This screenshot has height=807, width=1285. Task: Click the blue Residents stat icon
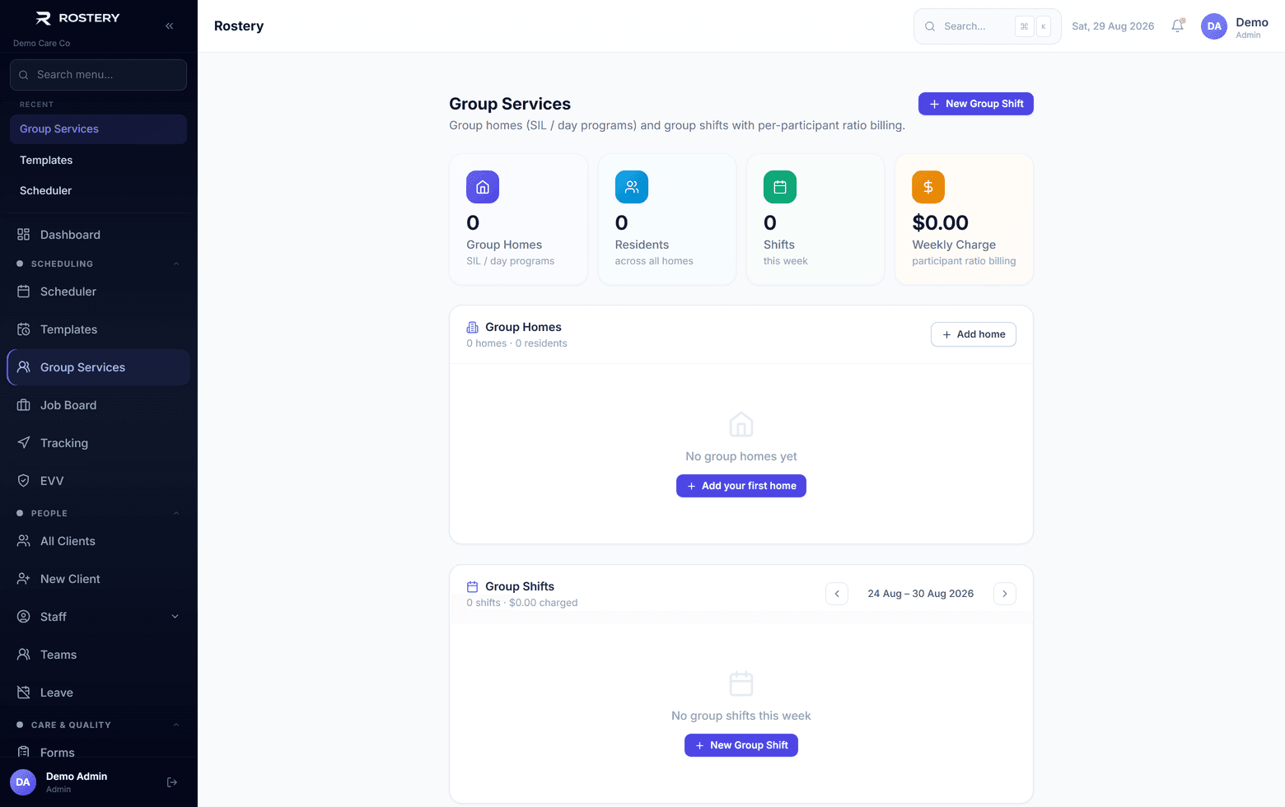[x=632, y=187]
